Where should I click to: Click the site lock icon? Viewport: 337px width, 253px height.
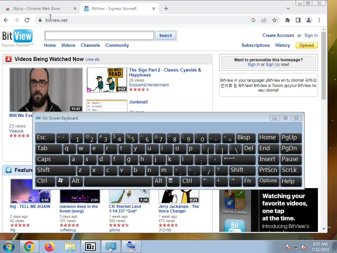(40, 20)
